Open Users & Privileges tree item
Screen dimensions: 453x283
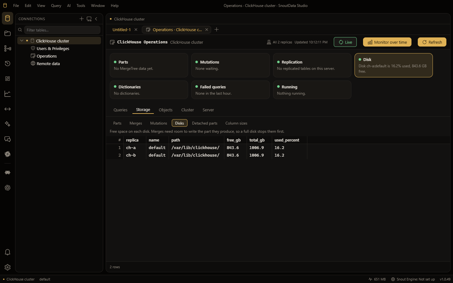(53, 48)
